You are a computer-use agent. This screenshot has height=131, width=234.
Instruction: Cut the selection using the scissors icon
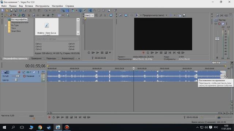30,11
